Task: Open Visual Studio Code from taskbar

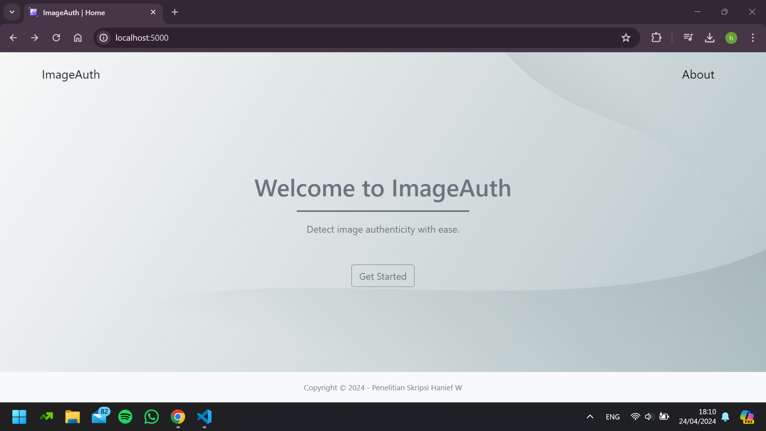Action: [x=204, y=417]
